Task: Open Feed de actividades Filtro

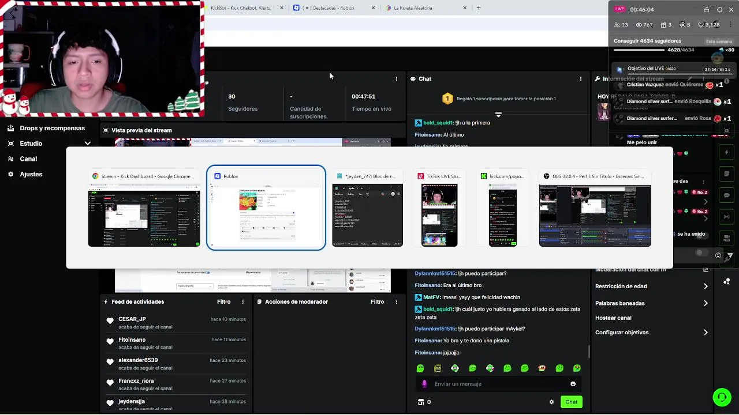Action: (223, 302)
